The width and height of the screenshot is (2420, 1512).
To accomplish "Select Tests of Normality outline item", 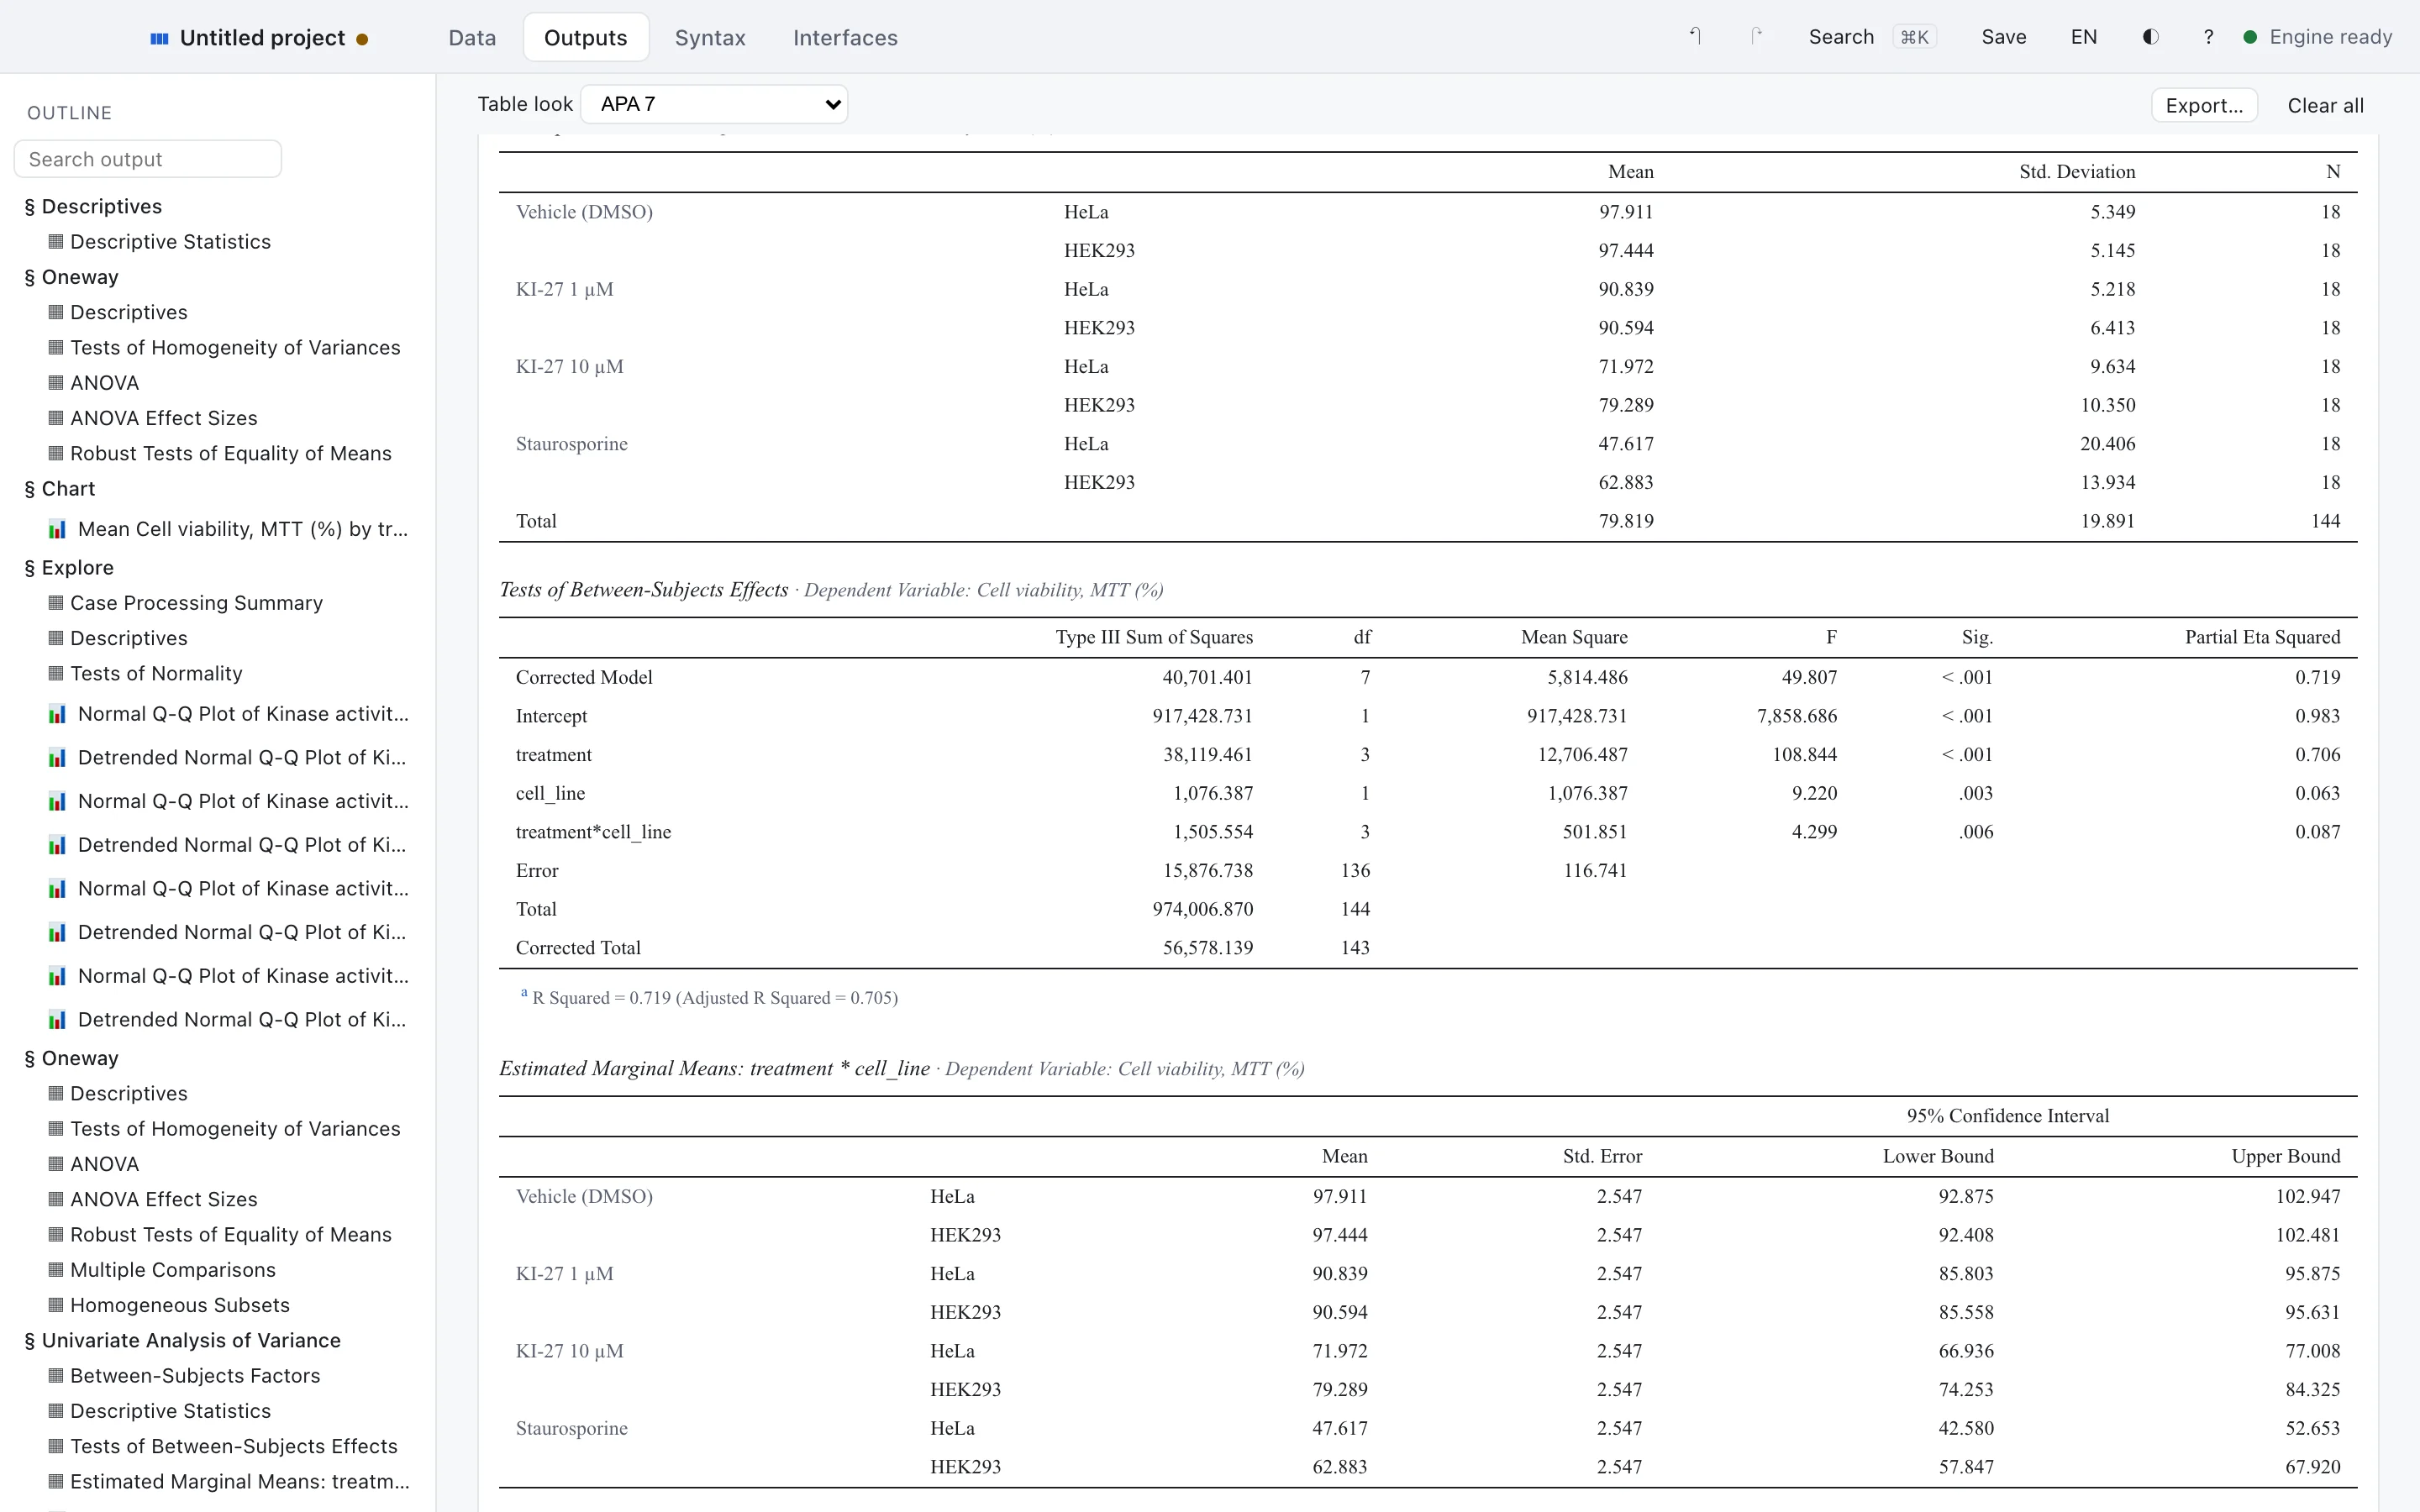I will click(156, 673).
